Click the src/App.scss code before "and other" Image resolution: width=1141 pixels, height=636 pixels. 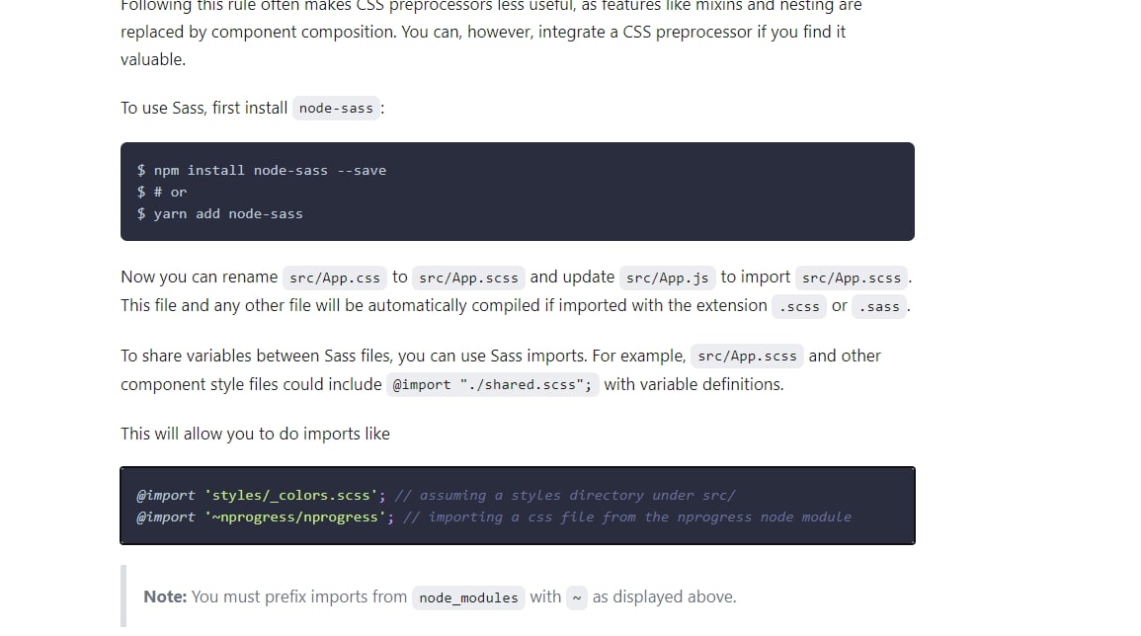click(x=747, y=357)
